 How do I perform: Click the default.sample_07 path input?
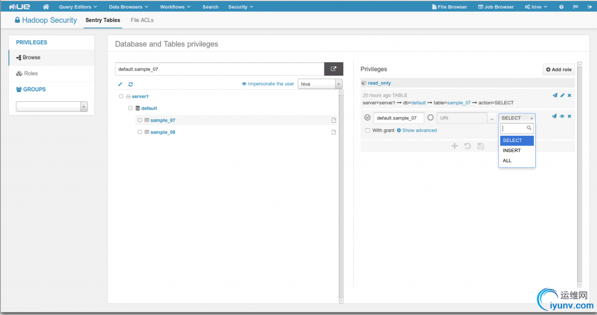pos(220,69)
